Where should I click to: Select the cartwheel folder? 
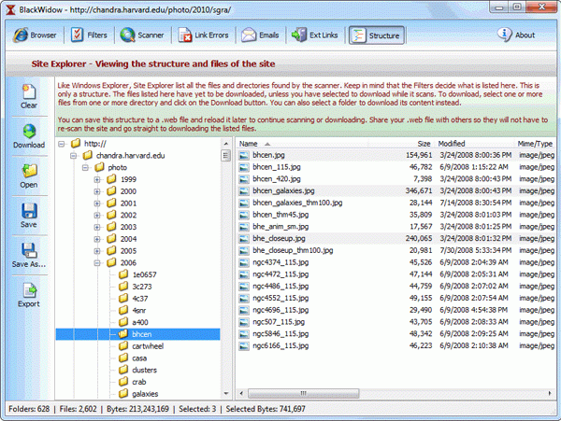(141, 346)
